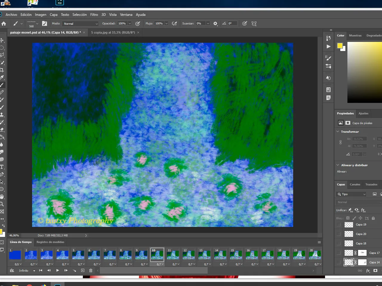Toggle pressure for opacity icon
The height and width of the screenshot is (286, 382).
click(x=138, y=24)
